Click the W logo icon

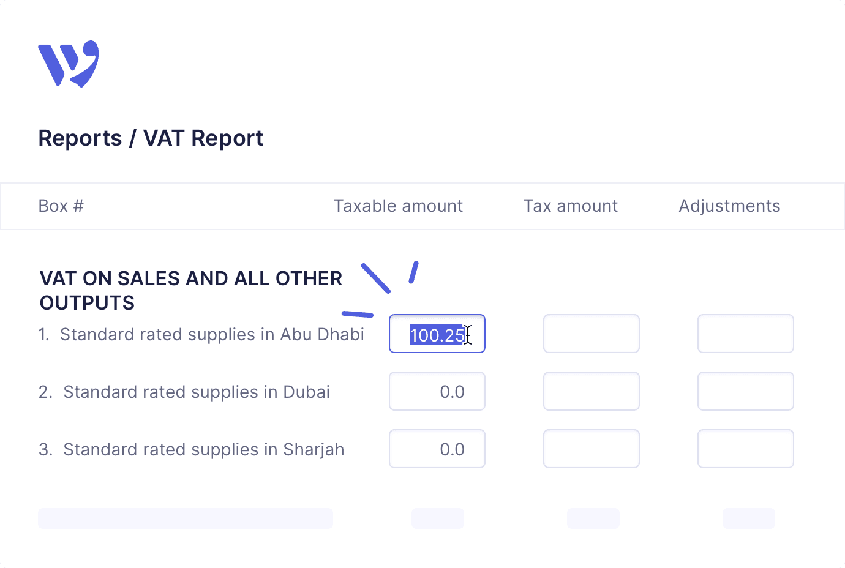(x=68, y=63)
